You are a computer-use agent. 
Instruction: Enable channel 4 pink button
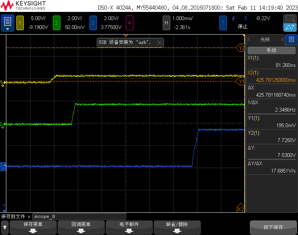129,23
